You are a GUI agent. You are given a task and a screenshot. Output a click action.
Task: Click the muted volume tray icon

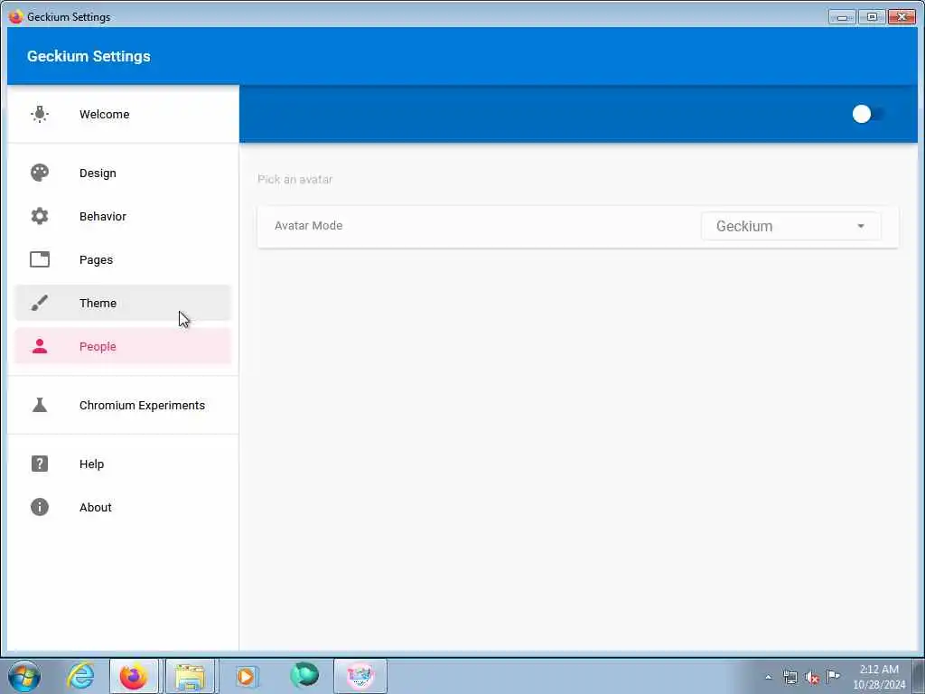click(812, 677)
